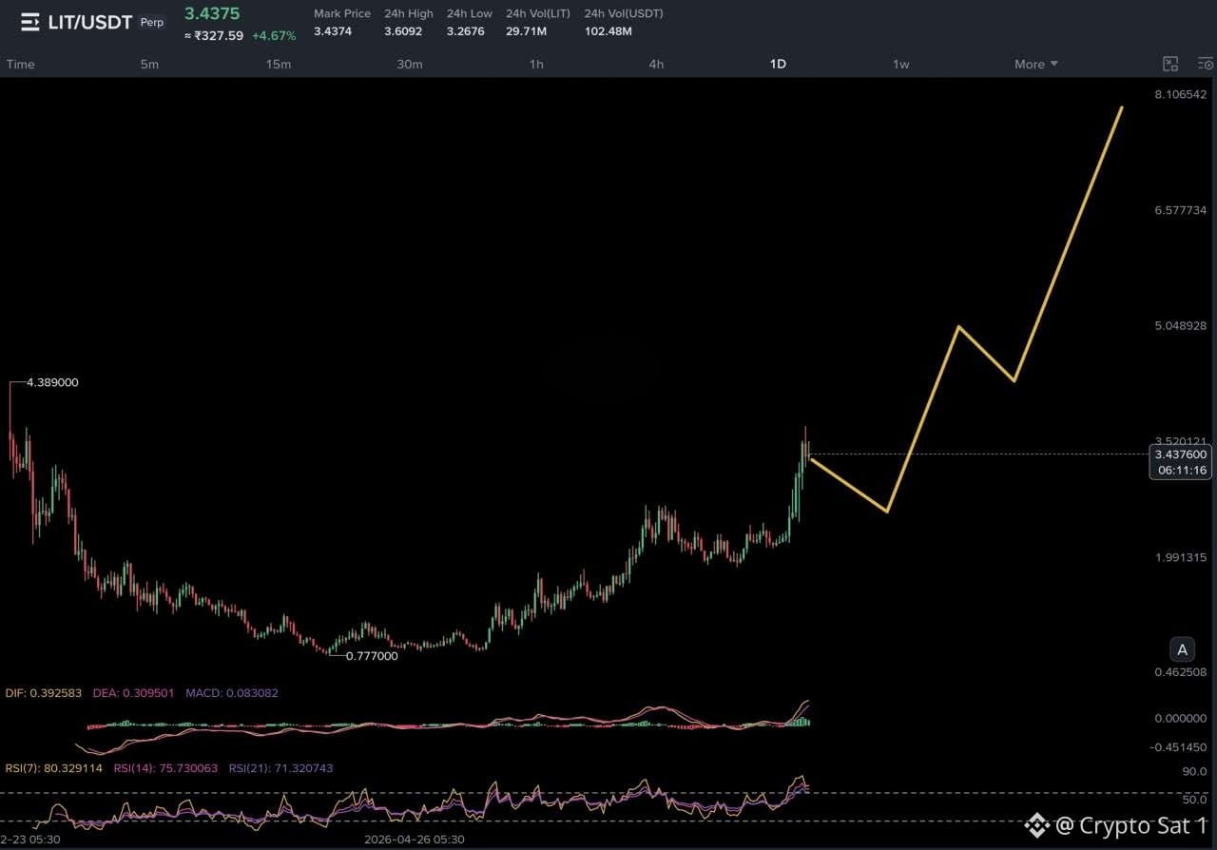Click the RSI(7): 80.329114 label

(x=53, y=767)
